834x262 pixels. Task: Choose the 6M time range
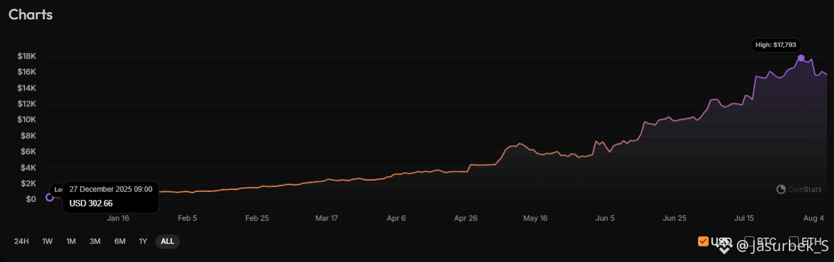coord(120,241)
